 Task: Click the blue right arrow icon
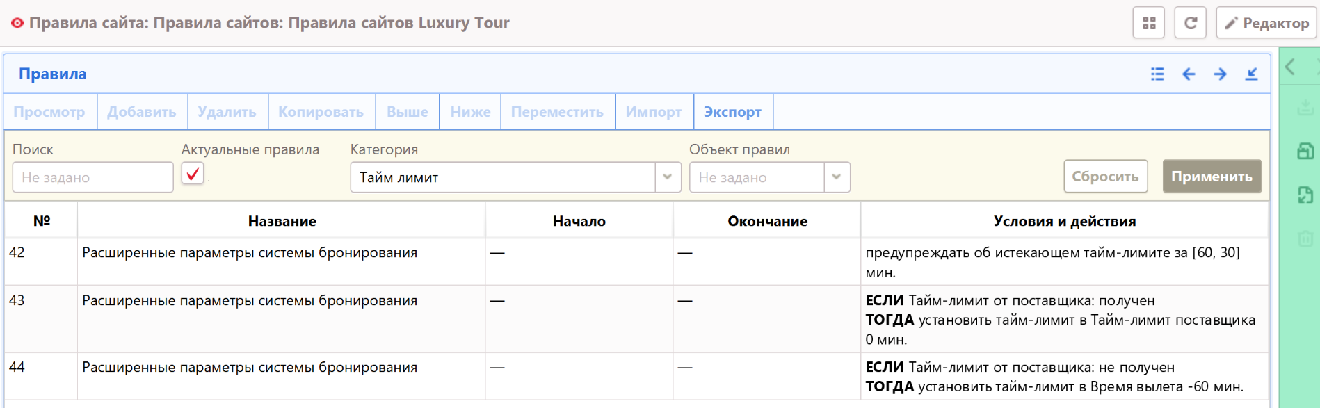click(1220, 74)
